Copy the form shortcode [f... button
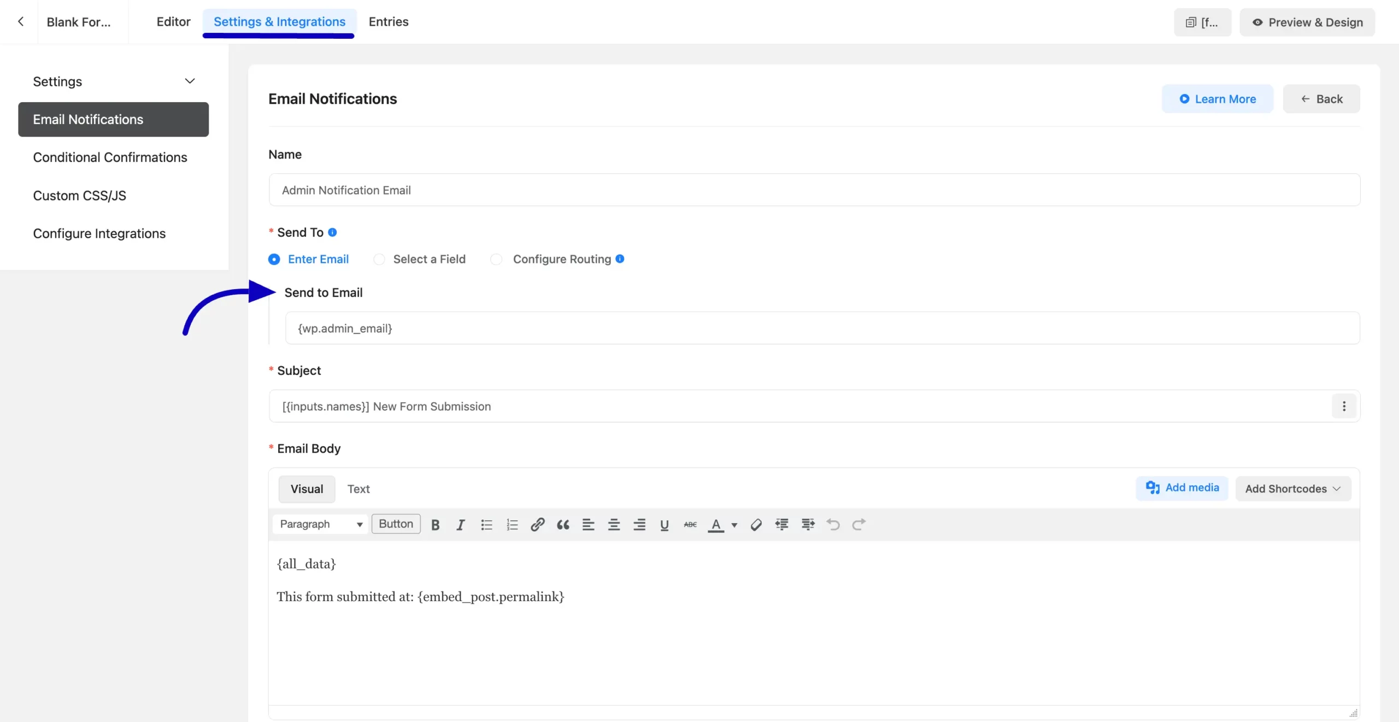The image size is (1399, 722). (1202, 22)
